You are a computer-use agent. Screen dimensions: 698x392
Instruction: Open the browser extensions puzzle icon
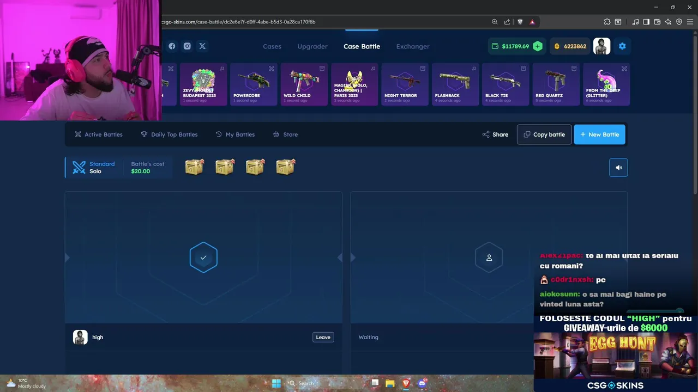coord(607,22)
